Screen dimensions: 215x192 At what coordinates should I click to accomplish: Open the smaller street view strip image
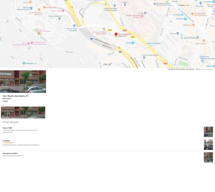[23, 113]
